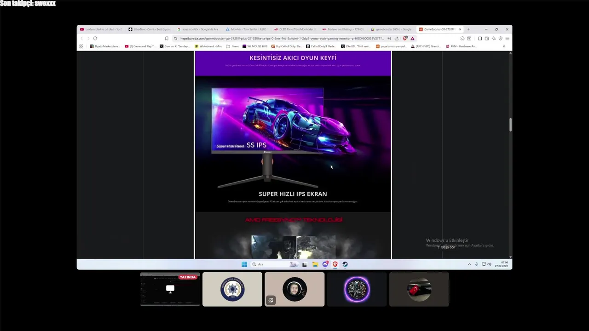Open site settings icon beside hepsiburada URL
Image resolution: width=589 pixels, height=331 pixels.
point(176,39)
